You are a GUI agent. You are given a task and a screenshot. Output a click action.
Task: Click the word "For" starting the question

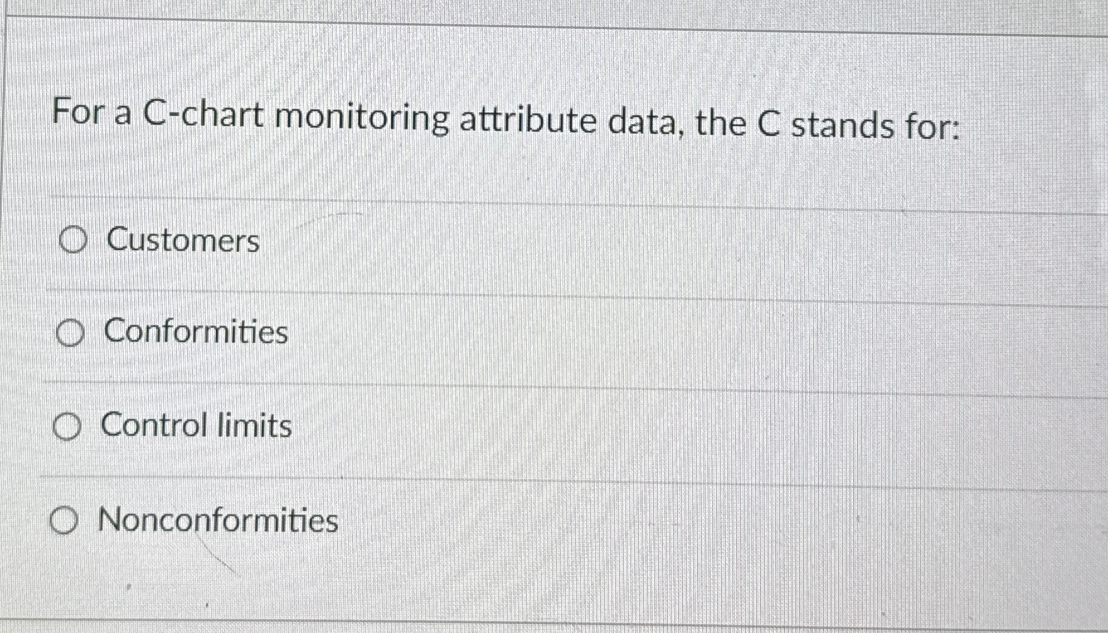point(78,113)
